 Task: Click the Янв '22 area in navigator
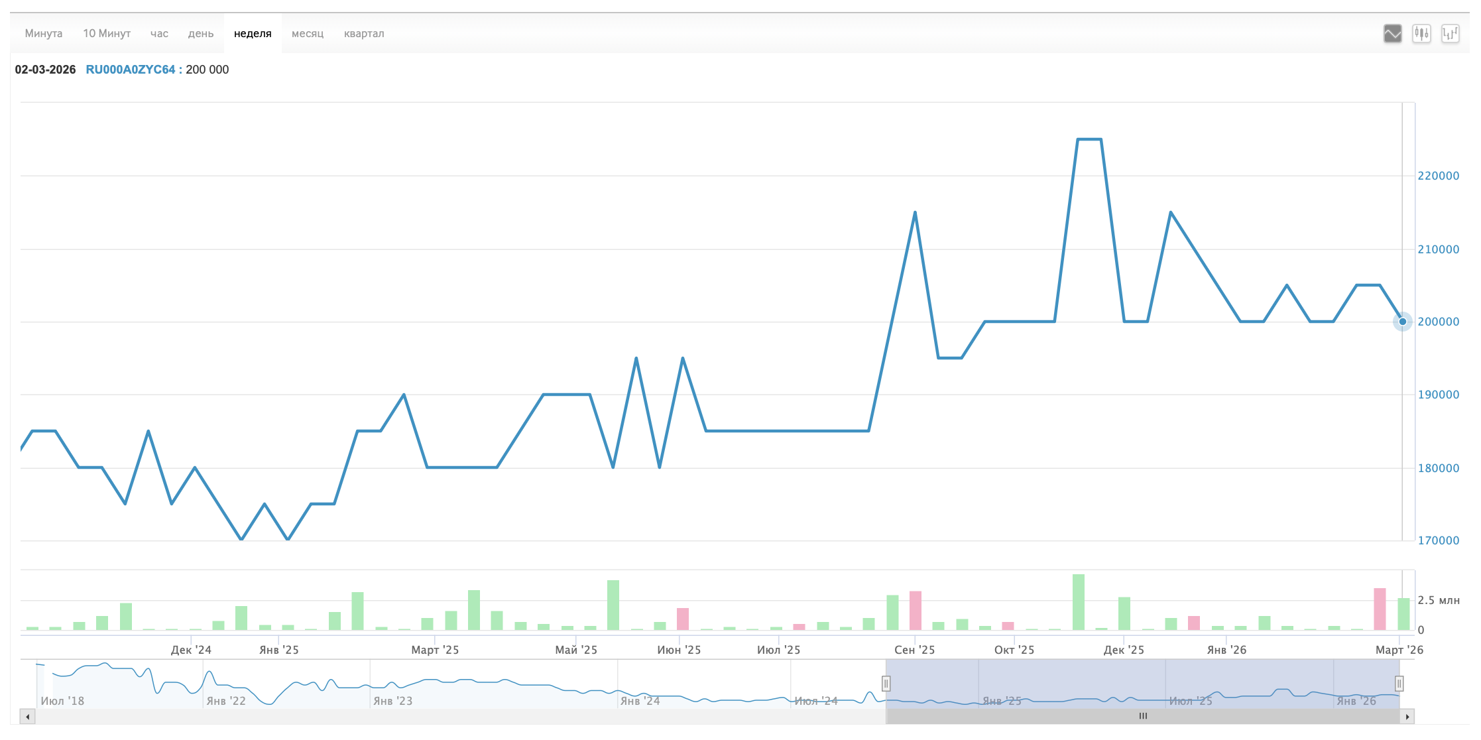[x=225, y=700]
